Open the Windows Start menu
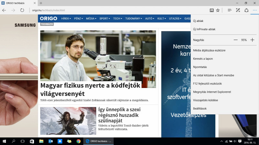This screenshot has height=145, width=259. click(x=4, y=141)
